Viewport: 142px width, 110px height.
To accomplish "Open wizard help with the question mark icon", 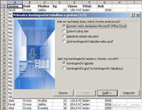I will tap(133, 15).
